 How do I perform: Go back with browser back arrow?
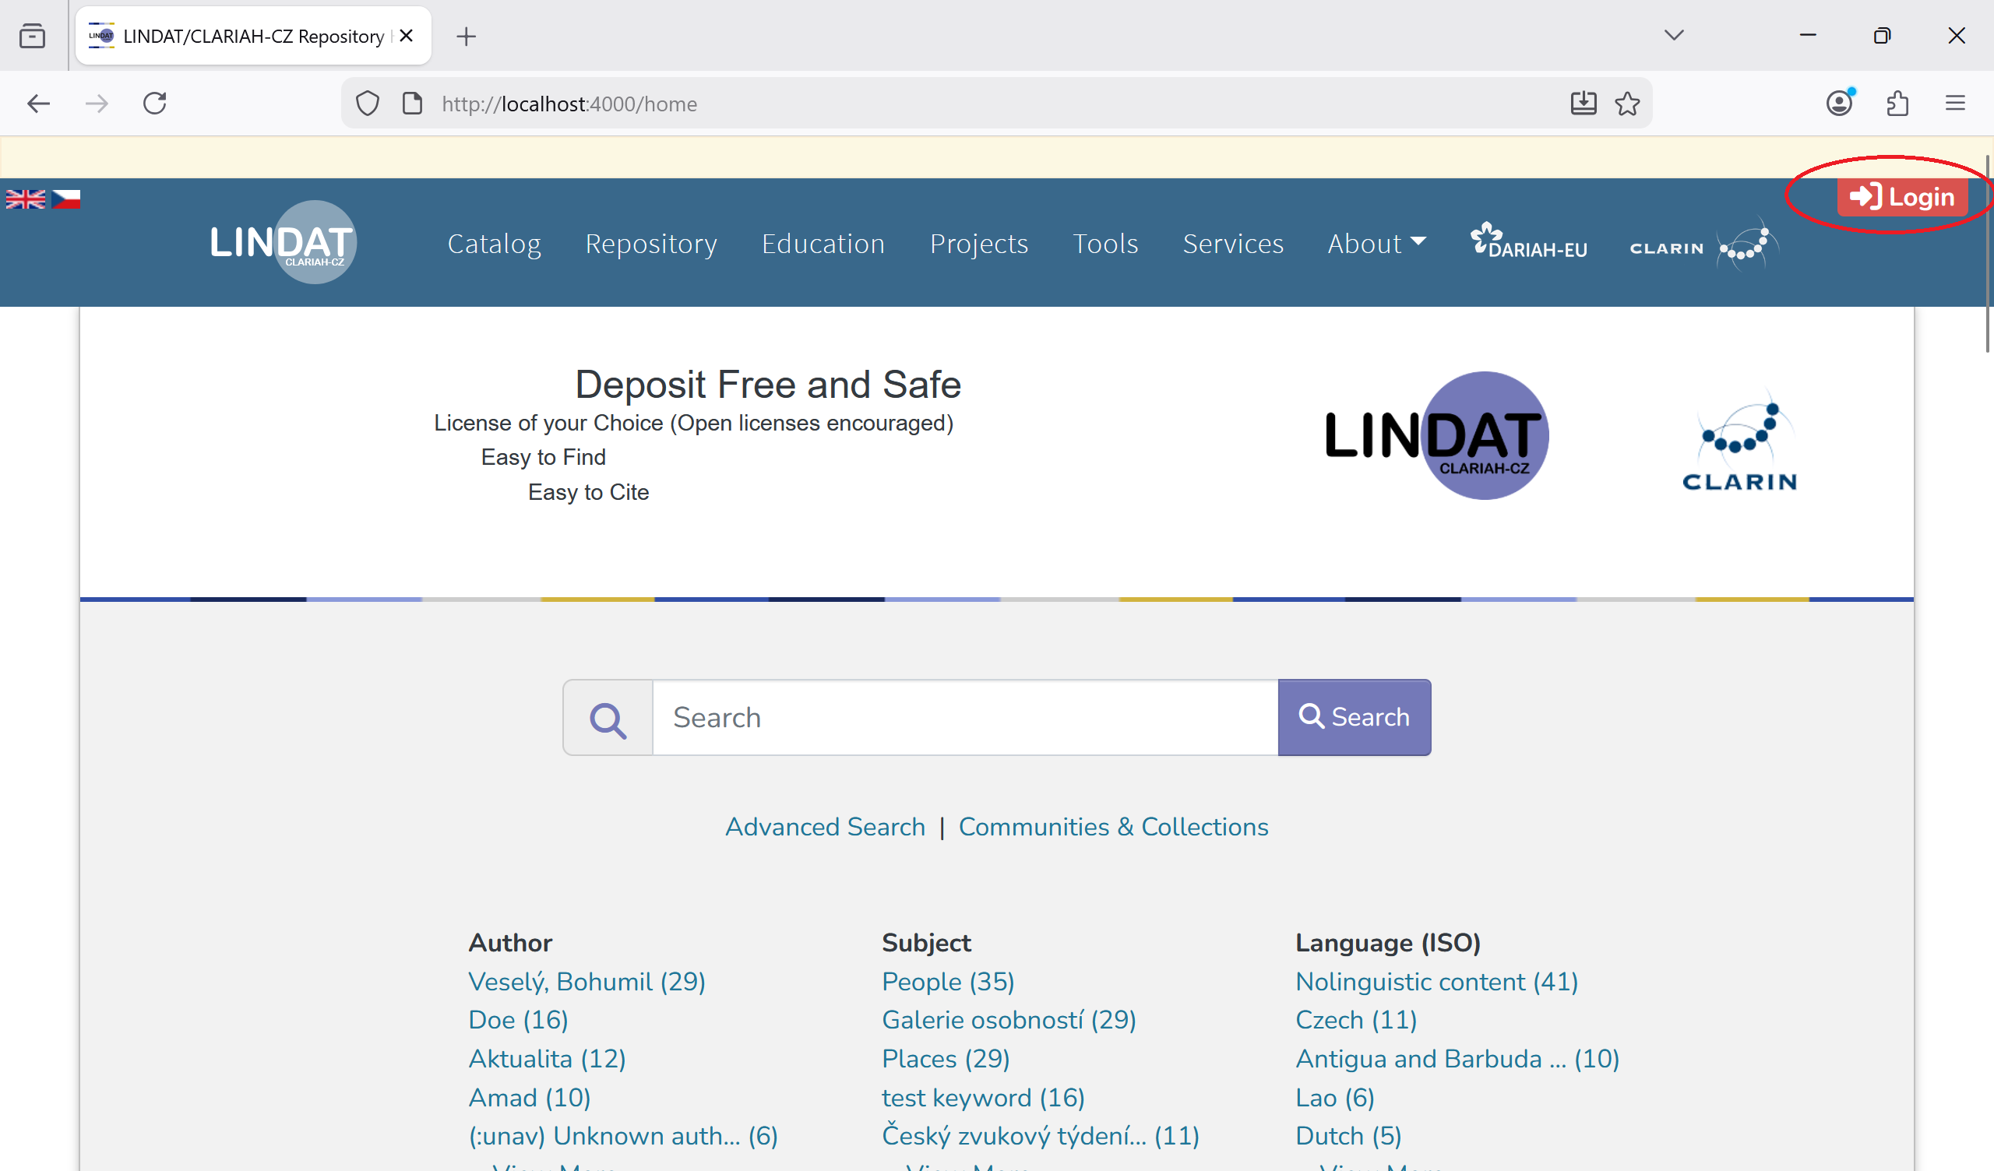[x=38, y=104]
